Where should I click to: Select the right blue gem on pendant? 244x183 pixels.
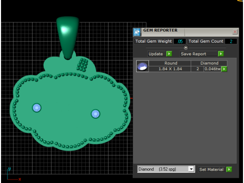point(96,114)
